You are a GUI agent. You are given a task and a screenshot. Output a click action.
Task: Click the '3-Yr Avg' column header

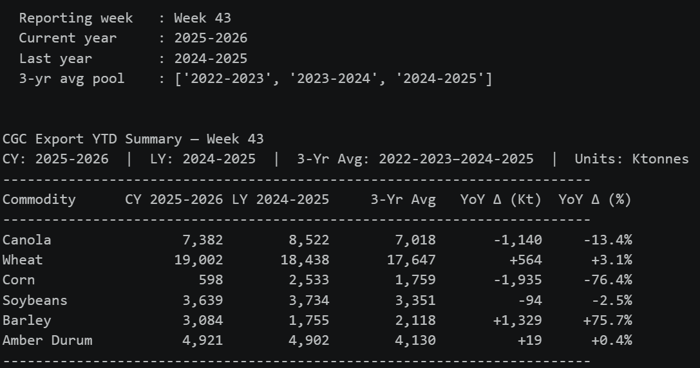click(403, 199)
